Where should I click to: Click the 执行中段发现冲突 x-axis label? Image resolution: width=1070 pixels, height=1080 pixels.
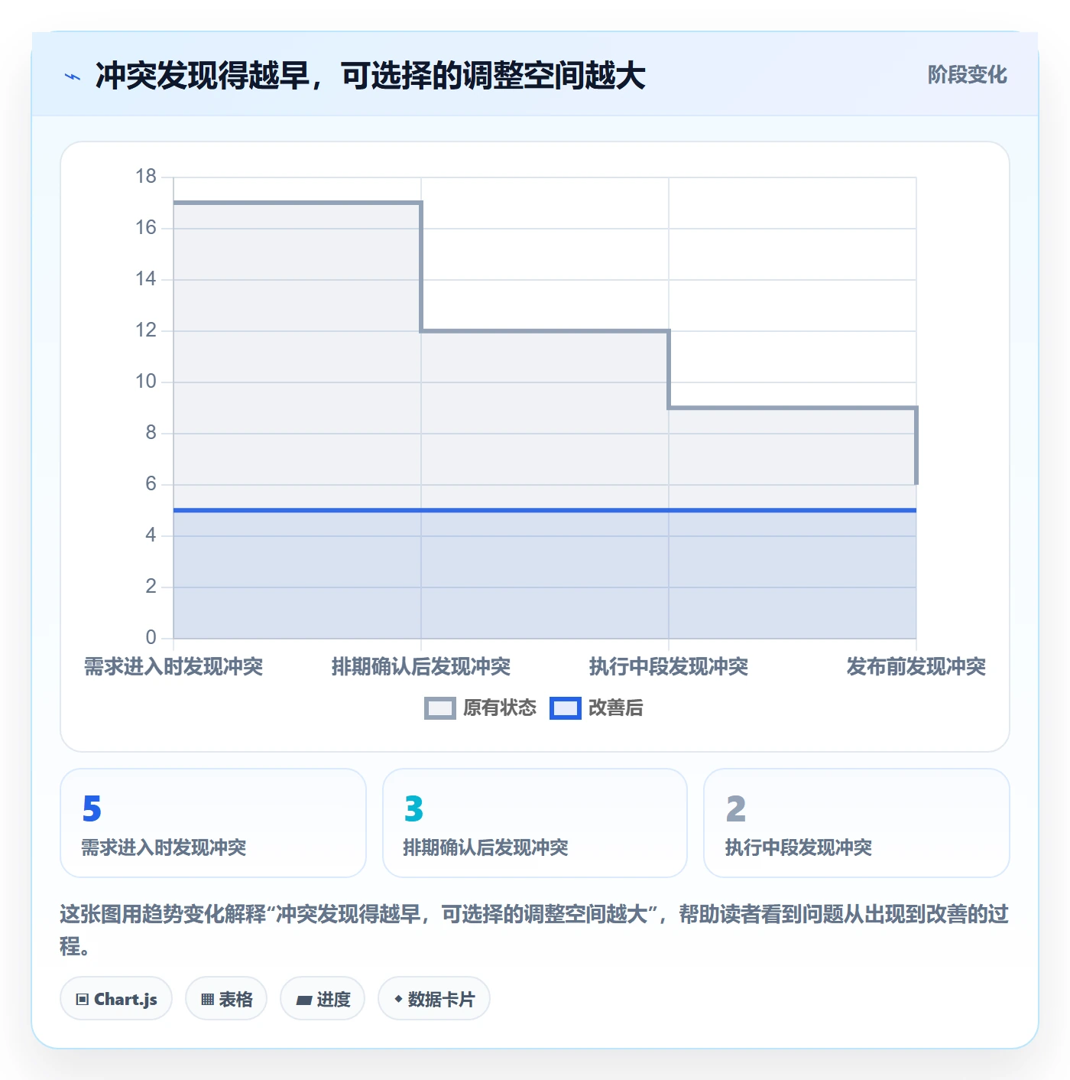(x=669, y=667)
